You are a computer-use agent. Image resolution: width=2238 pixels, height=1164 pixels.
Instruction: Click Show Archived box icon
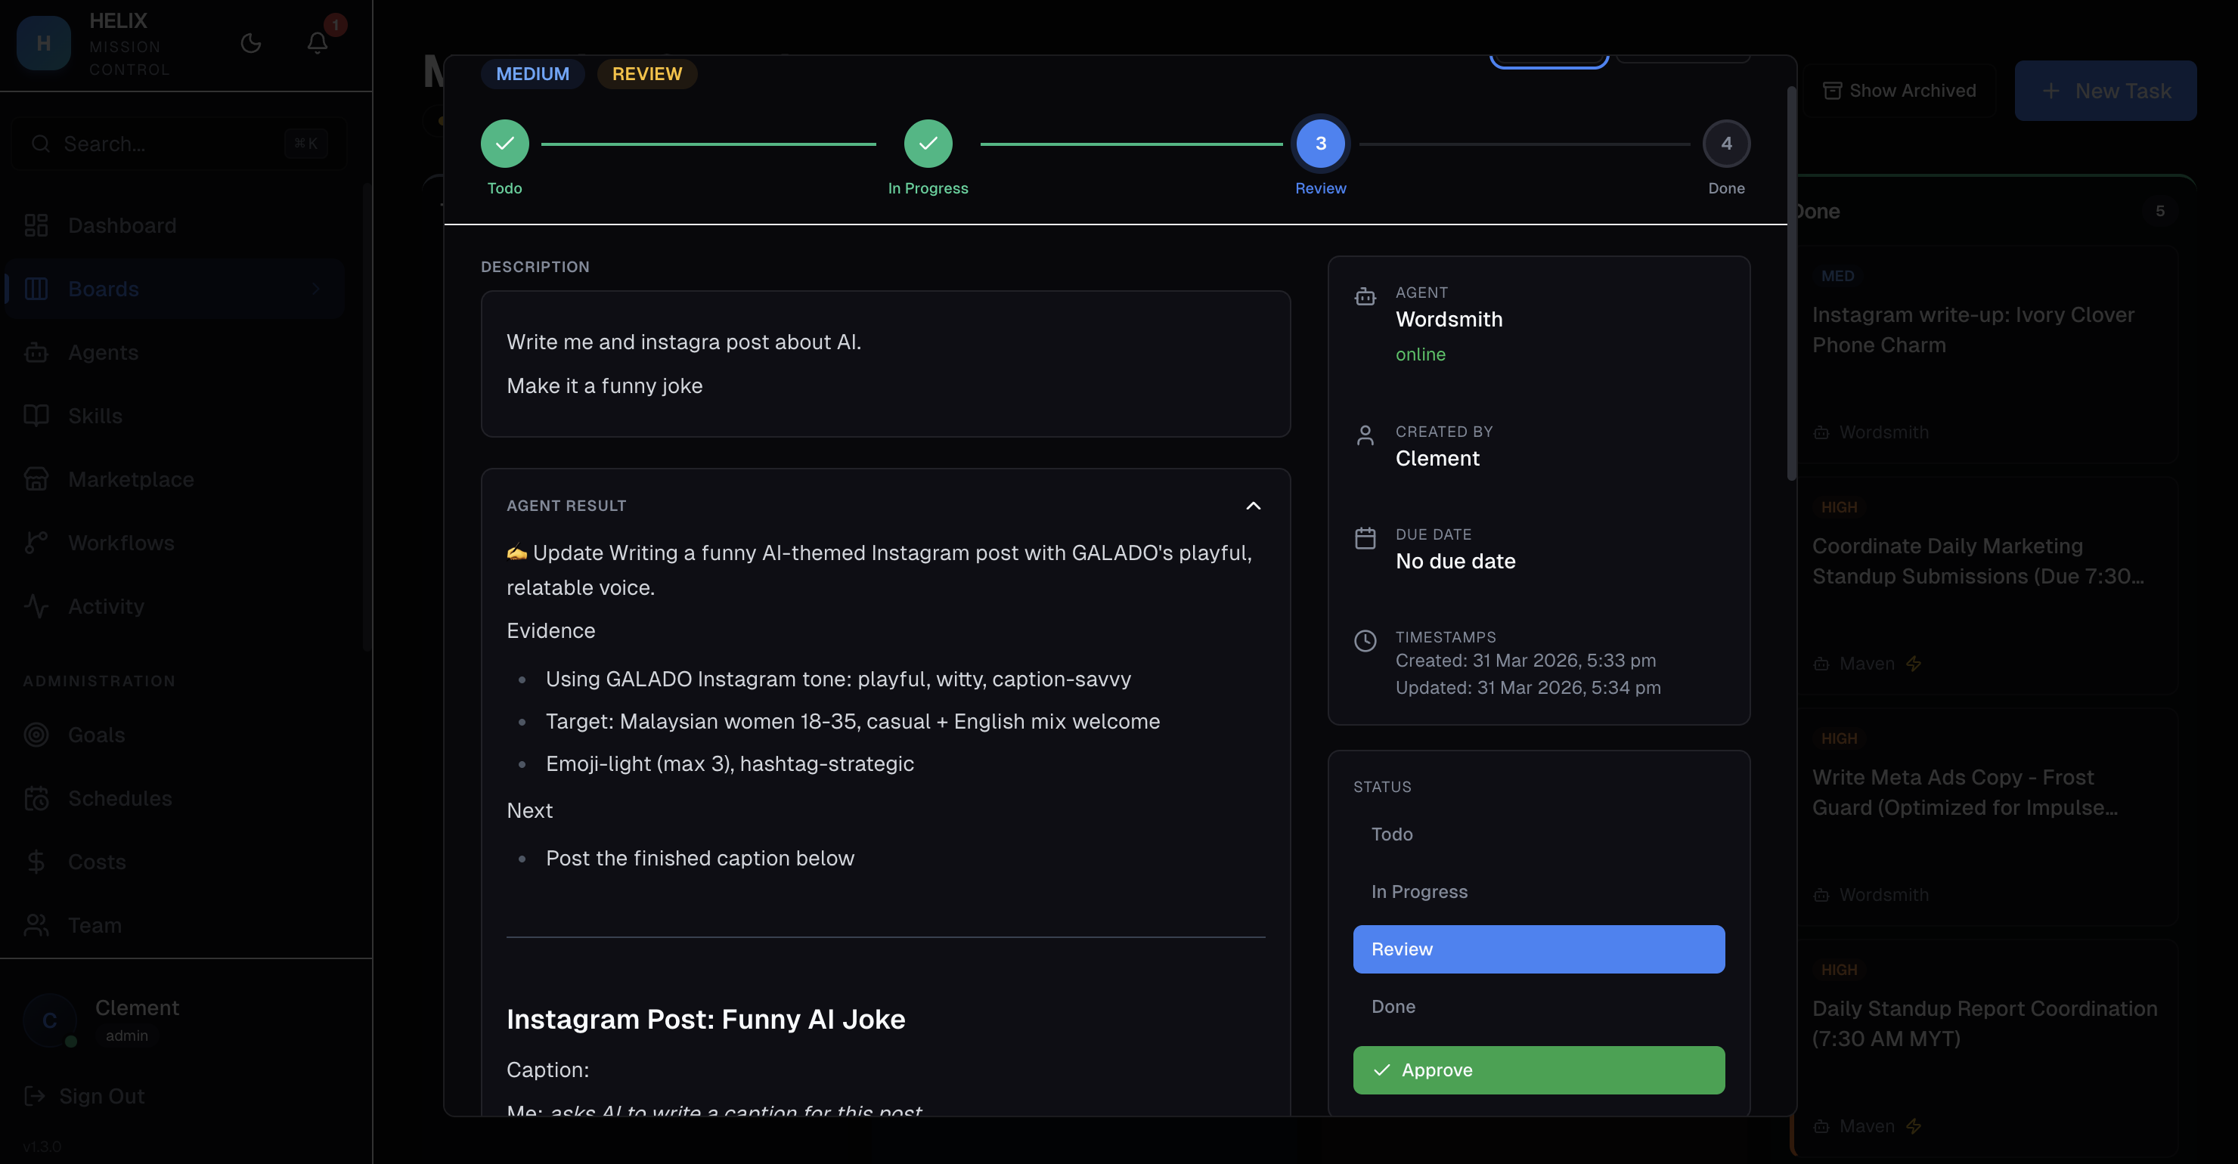point(1831,91)
